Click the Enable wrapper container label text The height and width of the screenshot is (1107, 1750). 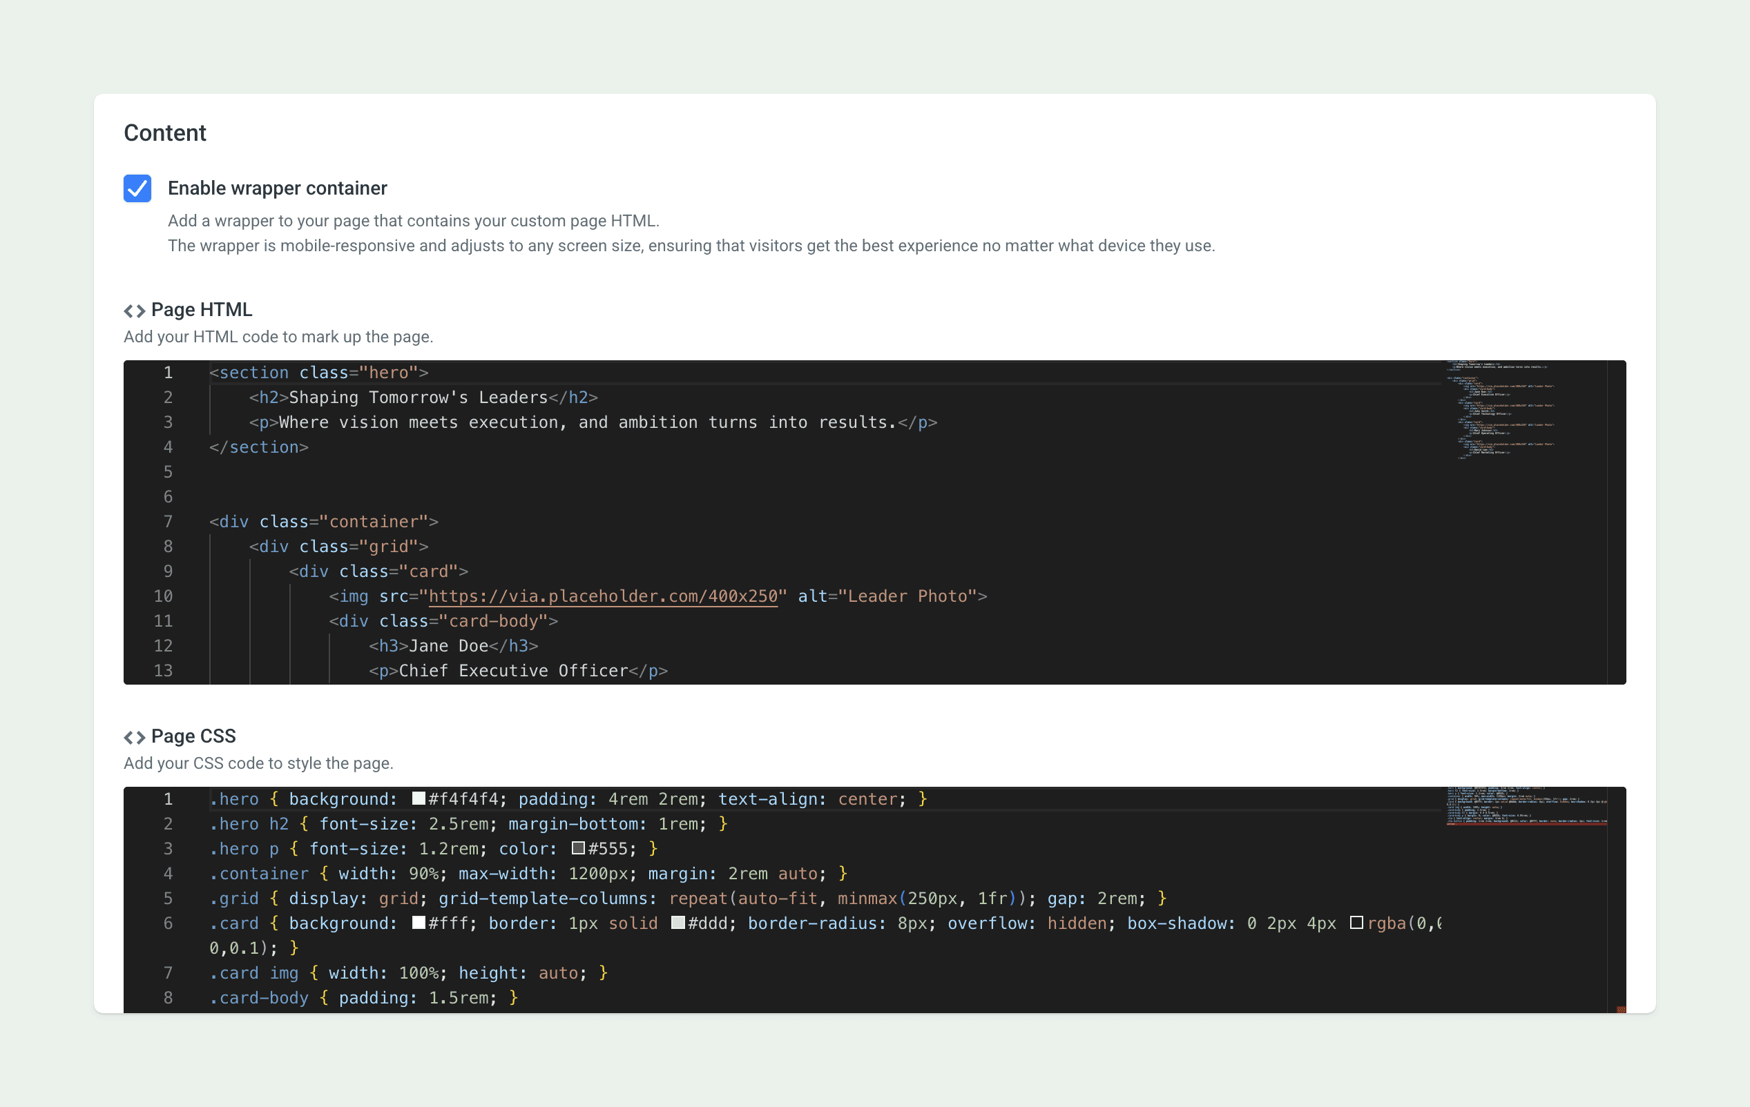click(x=277, y=188)
